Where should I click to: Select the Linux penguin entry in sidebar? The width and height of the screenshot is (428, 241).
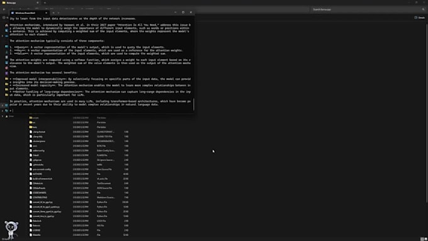coord(9,116)
